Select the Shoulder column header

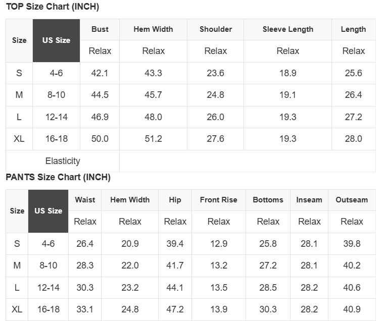[215, 29]
